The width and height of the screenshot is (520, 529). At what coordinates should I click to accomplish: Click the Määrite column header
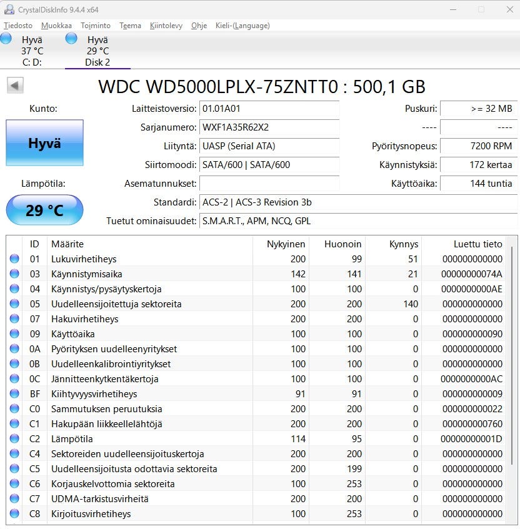pyautogui.click(x=149, y=244)
